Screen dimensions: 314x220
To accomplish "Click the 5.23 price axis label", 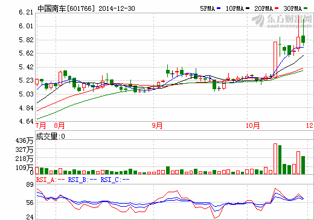I will [26, 80].
